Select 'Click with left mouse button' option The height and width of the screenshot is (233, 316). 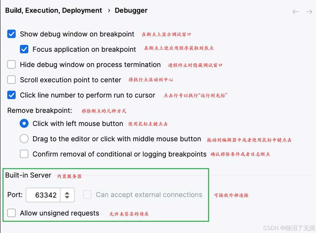(x=24, y=124)
